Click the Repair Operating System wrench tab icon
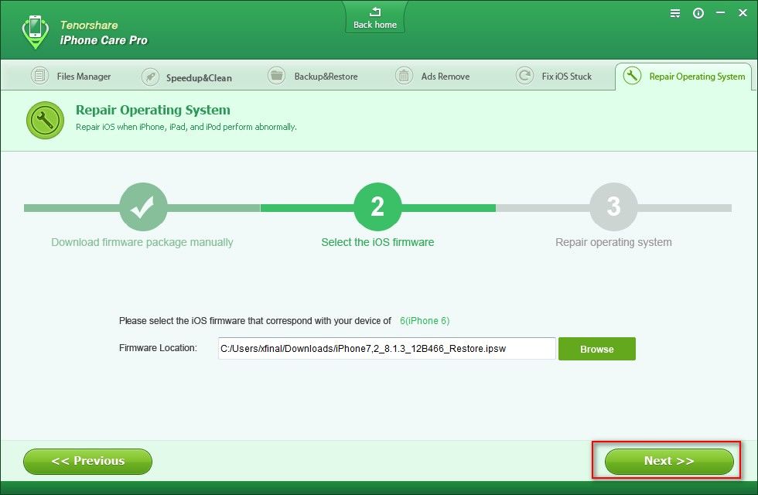 (x=633, y=76)
